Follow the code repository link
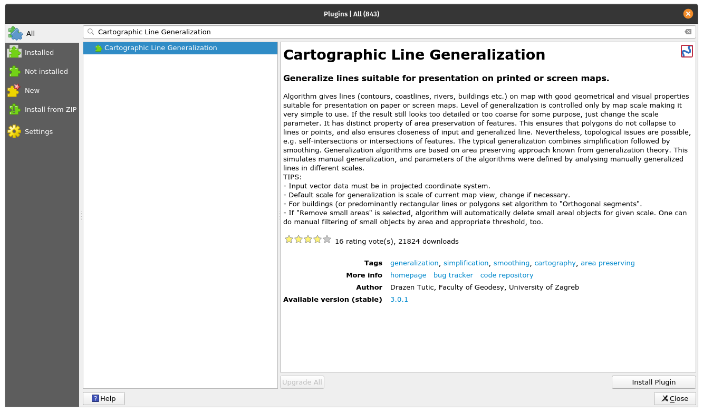The height and width of the screenshot is (412, 703). (506, 275)
